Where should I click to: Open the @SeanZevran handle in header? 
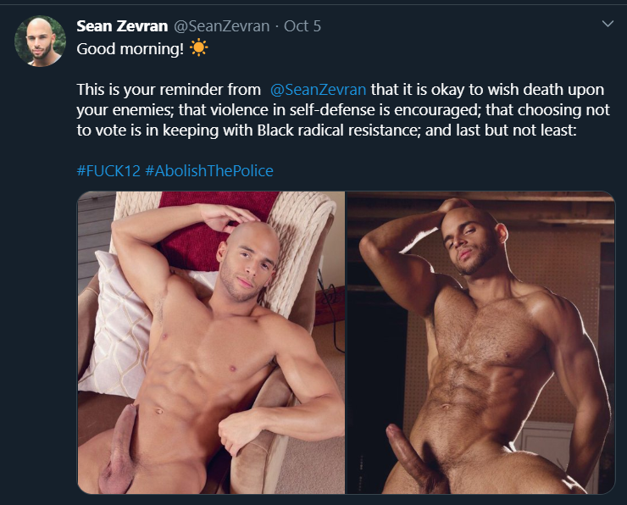pyautogui.click(x=221, y=26)
